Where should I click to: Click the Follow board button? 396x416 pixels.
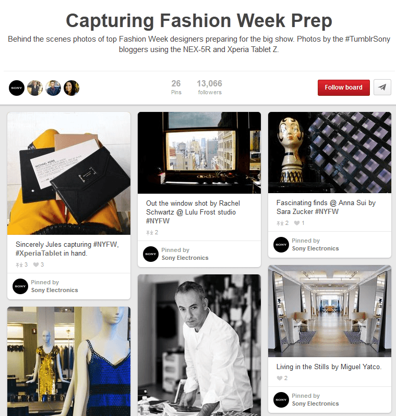click(x=344, y=87)
